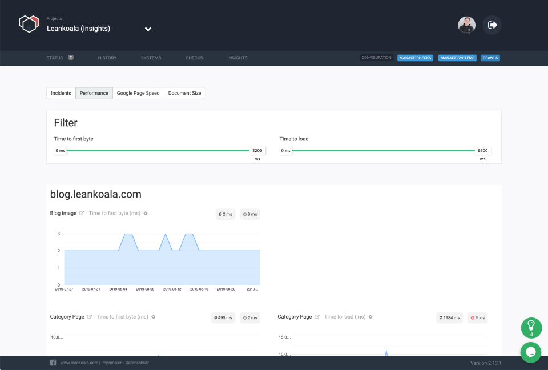Grab the Time to first byte 0 ms handle
The width and height of the screenshot is (548, 370).
click(60, 150)
